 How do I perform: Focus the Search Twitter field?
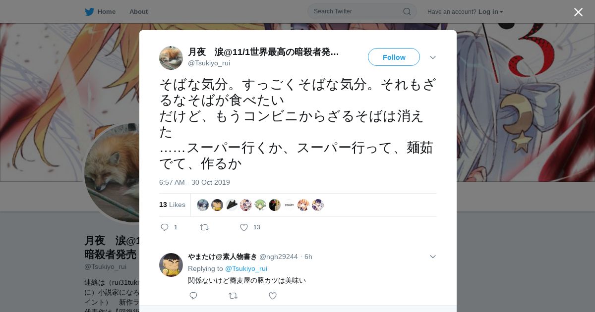(362, 11)
